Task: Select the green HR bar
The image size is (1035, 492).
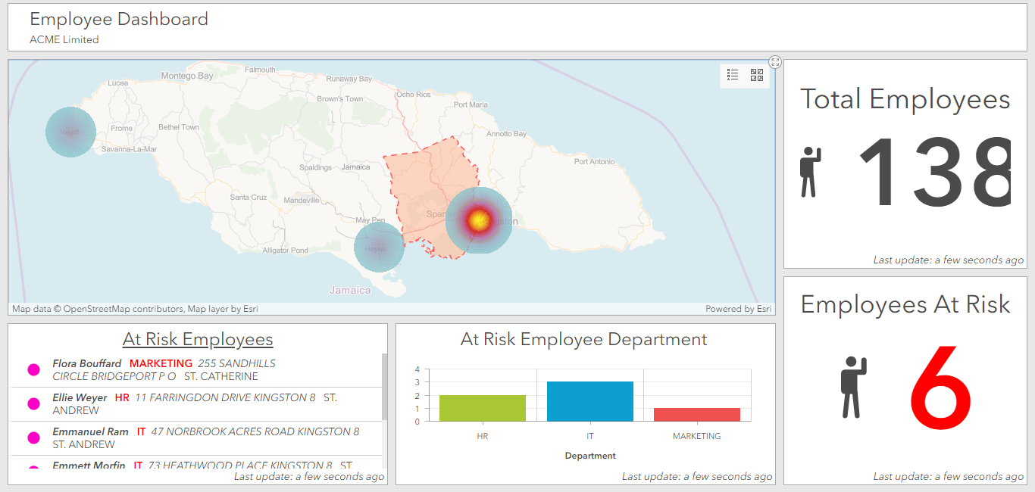Action: click(x=483, y=408)
